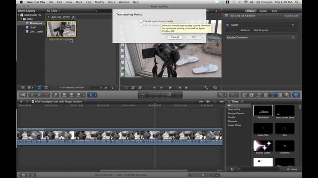Play the clip in the viewer
Screen dimensions: 318x178
pyautogui.click(x=170, y=88)
